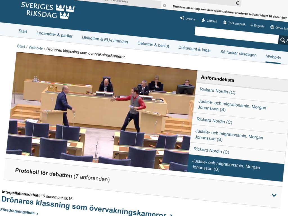The image size is (288, 216).
Task: Open the Other languages globe icon
Action: [272, 27]
